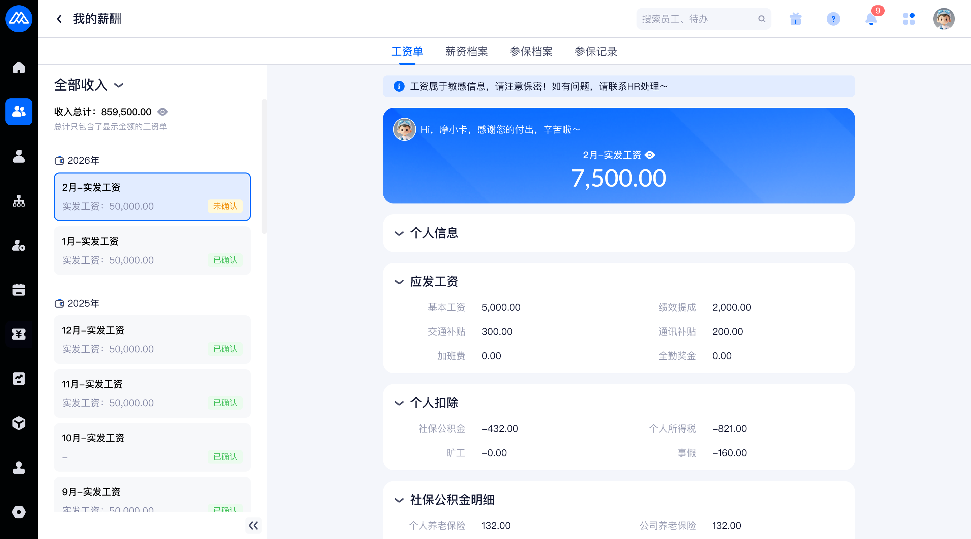Go to home icon in sidebar
Image resolution: width=971 pixels, height=539 pixels.
(x=19, y=68)
